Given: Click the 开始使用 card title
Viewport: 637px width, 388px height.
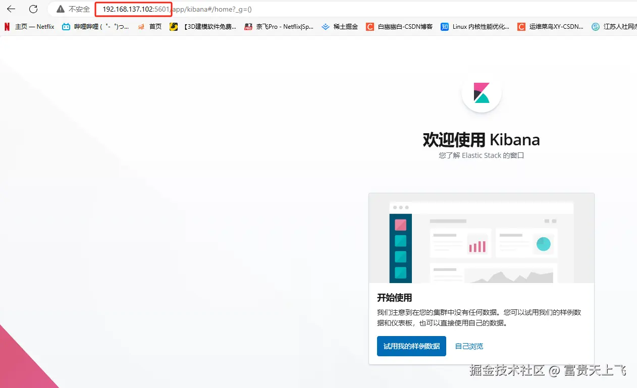Looking at the screenshot, I should click(394, 298).
